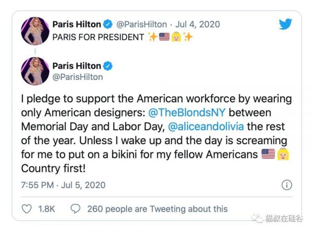Like the tweet with the heart icon

tap(27, 208)
